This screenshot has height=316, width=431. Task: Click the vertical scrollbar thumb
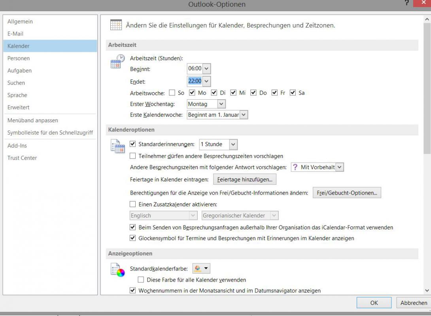coord(427,89)
